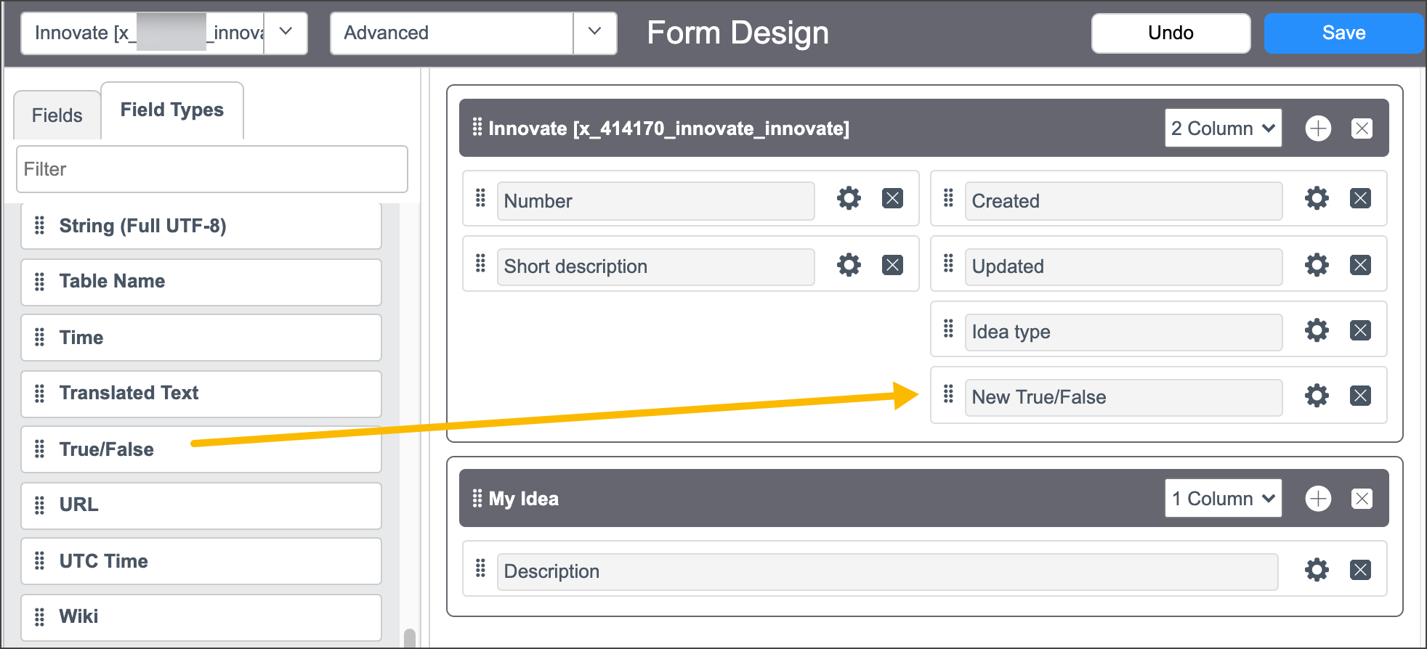Click the drag handle on Wiki field type

40,617
